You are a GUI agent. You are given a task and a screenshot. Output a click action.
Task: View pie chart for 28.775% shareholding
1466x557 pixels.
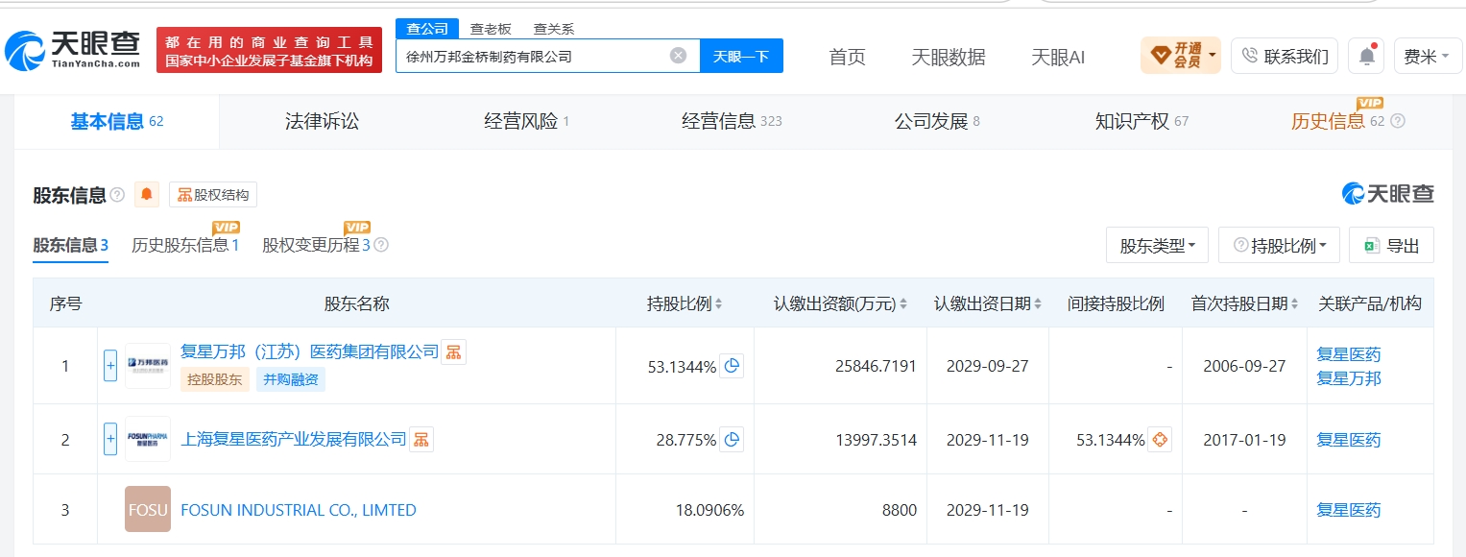(x=732, y=440)
